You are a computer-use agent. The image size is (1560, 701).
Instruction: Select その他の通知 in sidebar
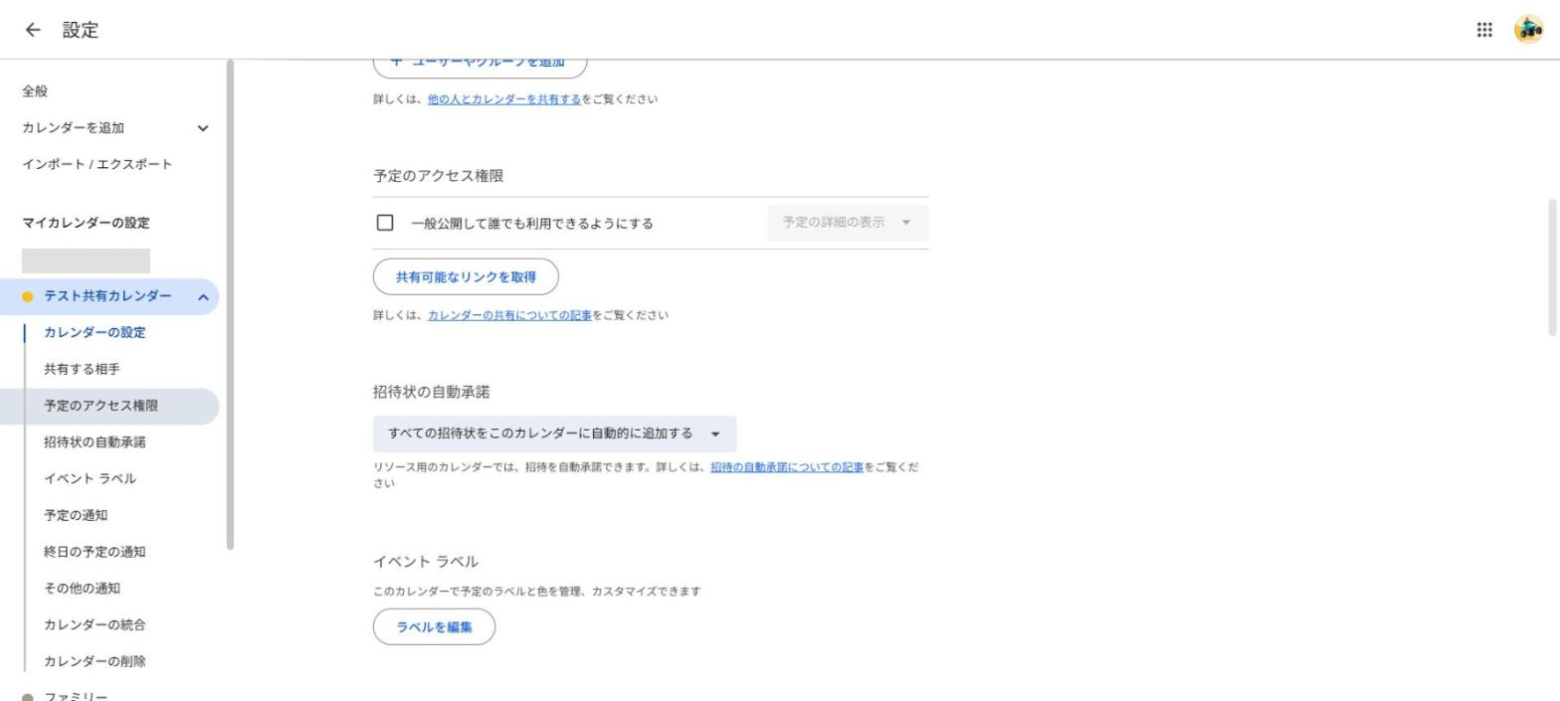pos(82,589)
